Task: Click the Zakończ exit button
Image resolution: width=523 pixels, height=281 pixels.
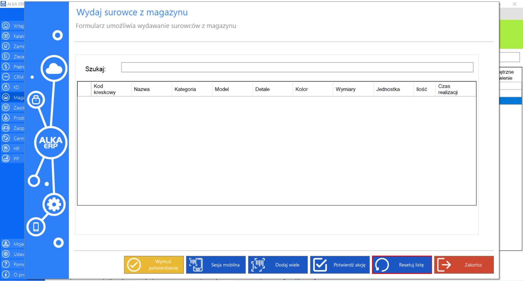Action: pyautogui.click(x=464, y=265)
